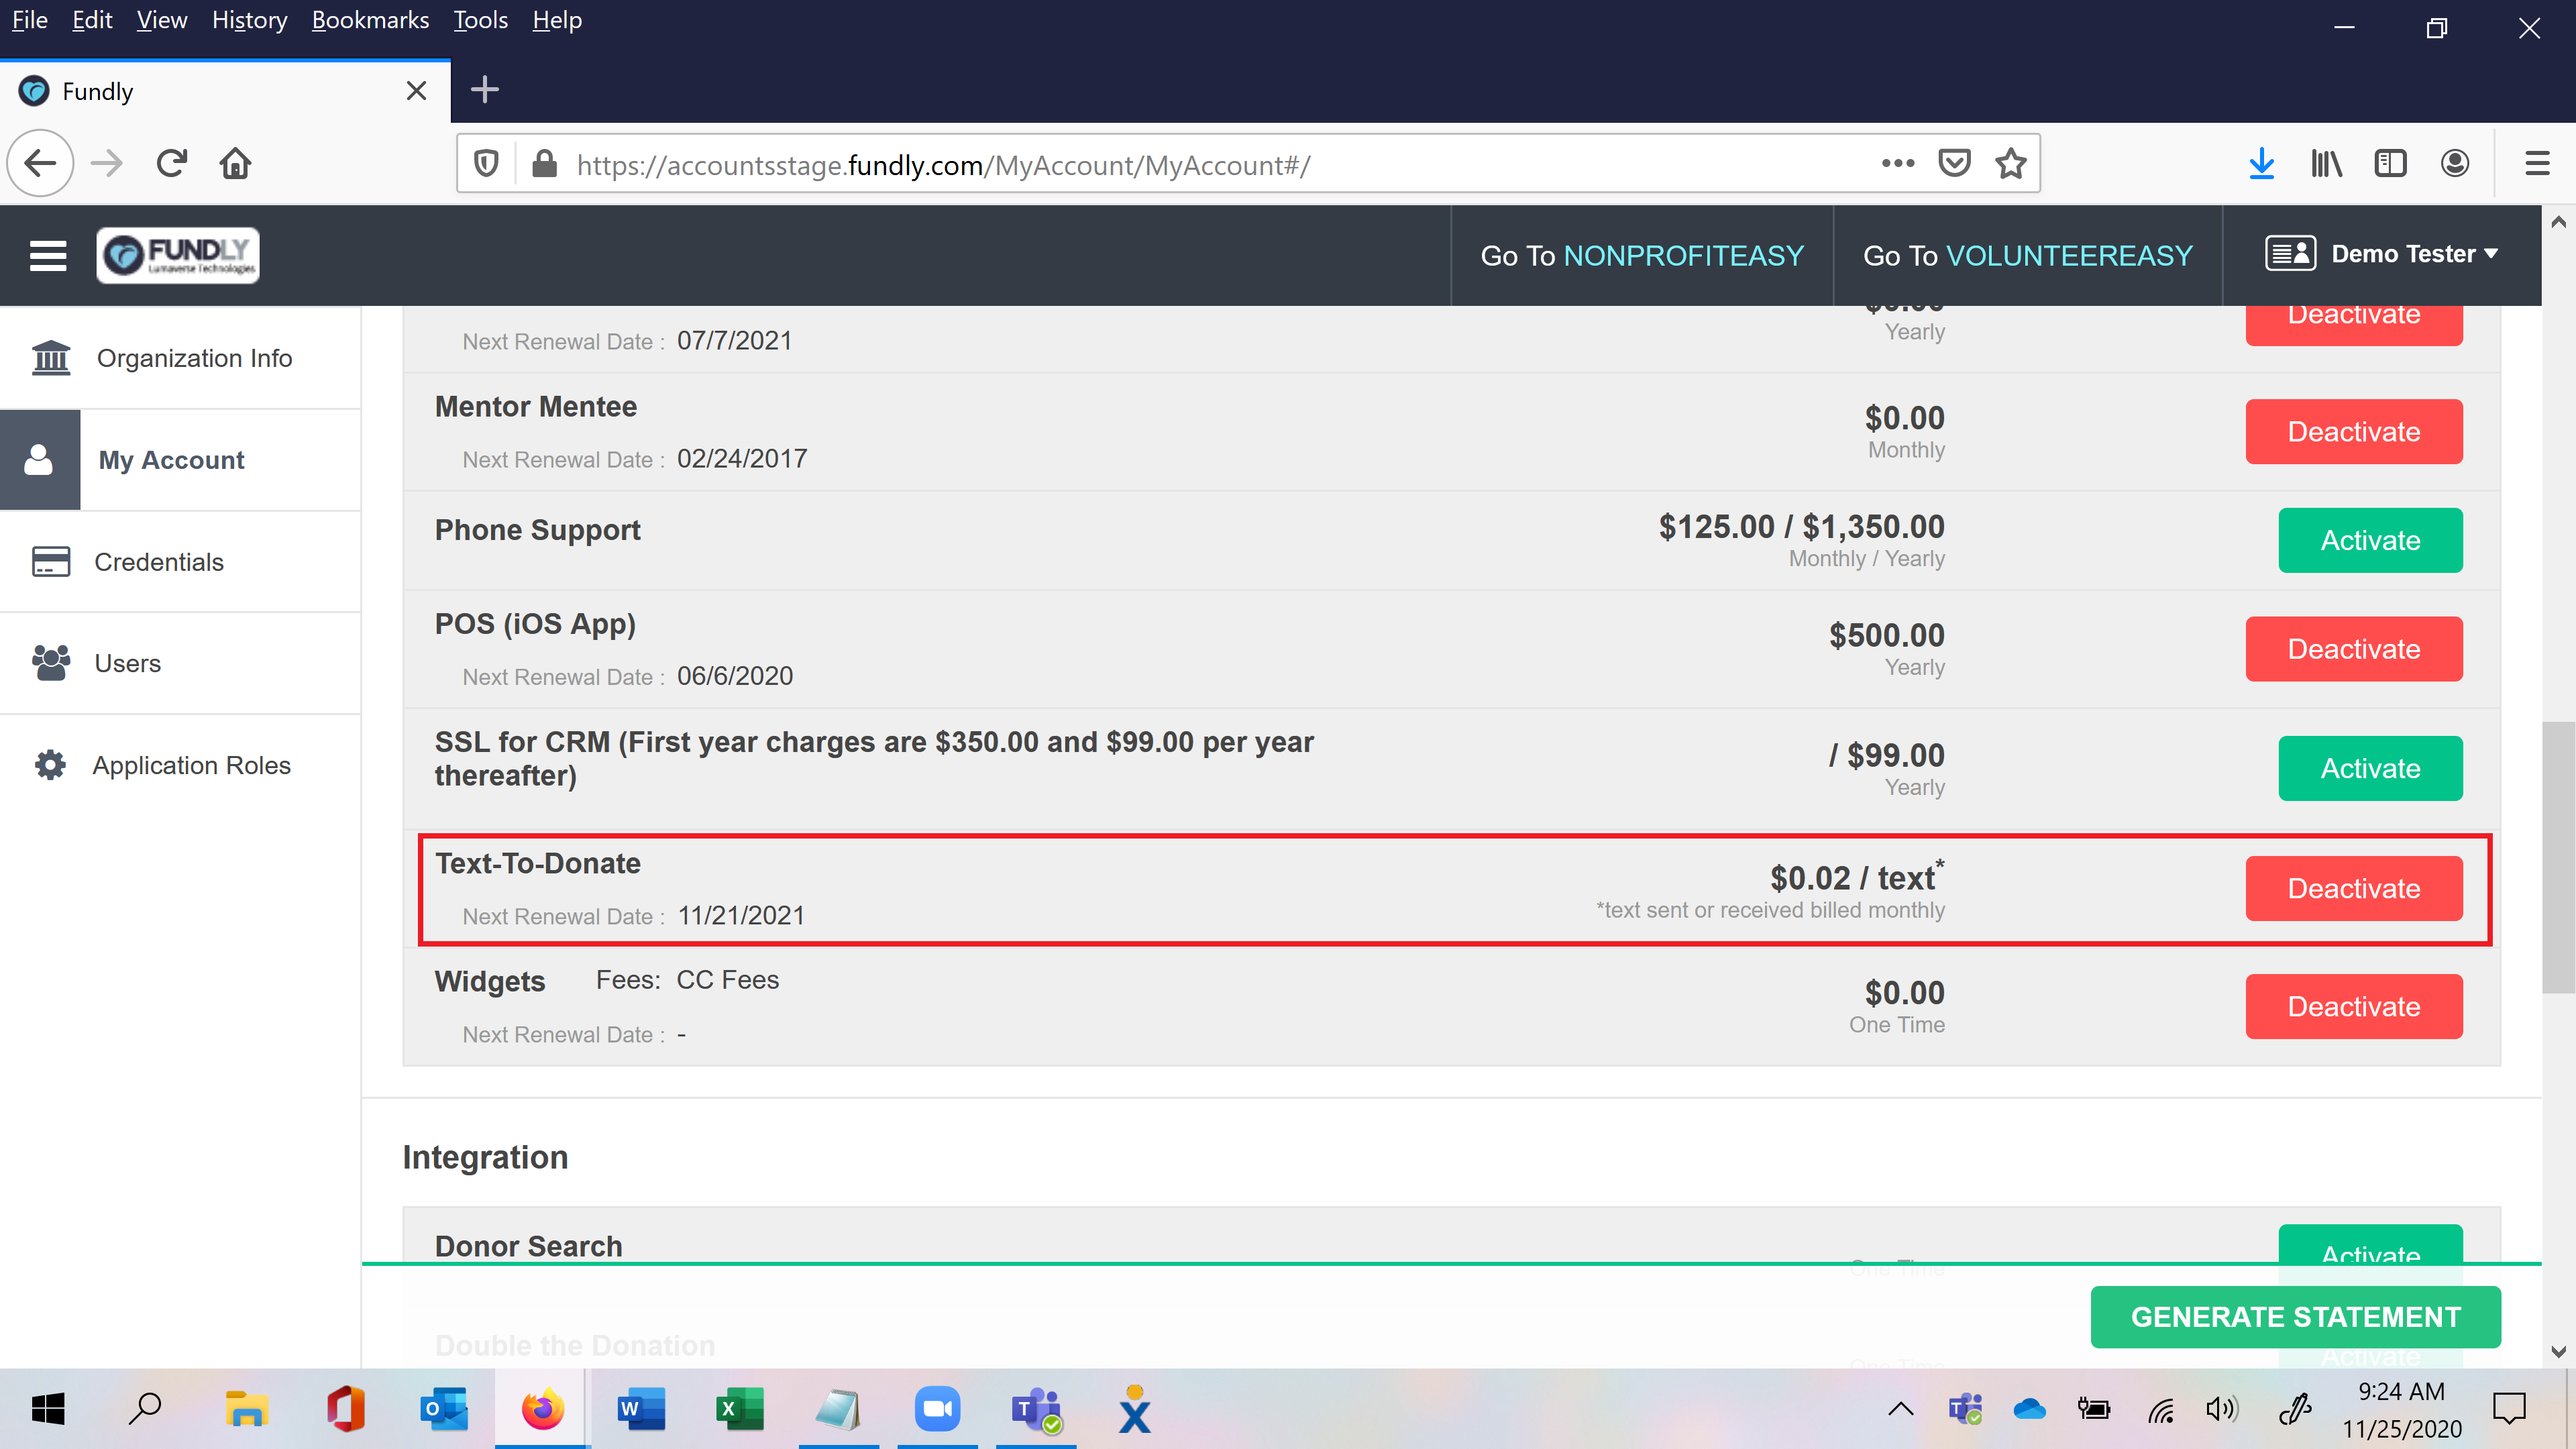Open the File menu

(29, 20)
